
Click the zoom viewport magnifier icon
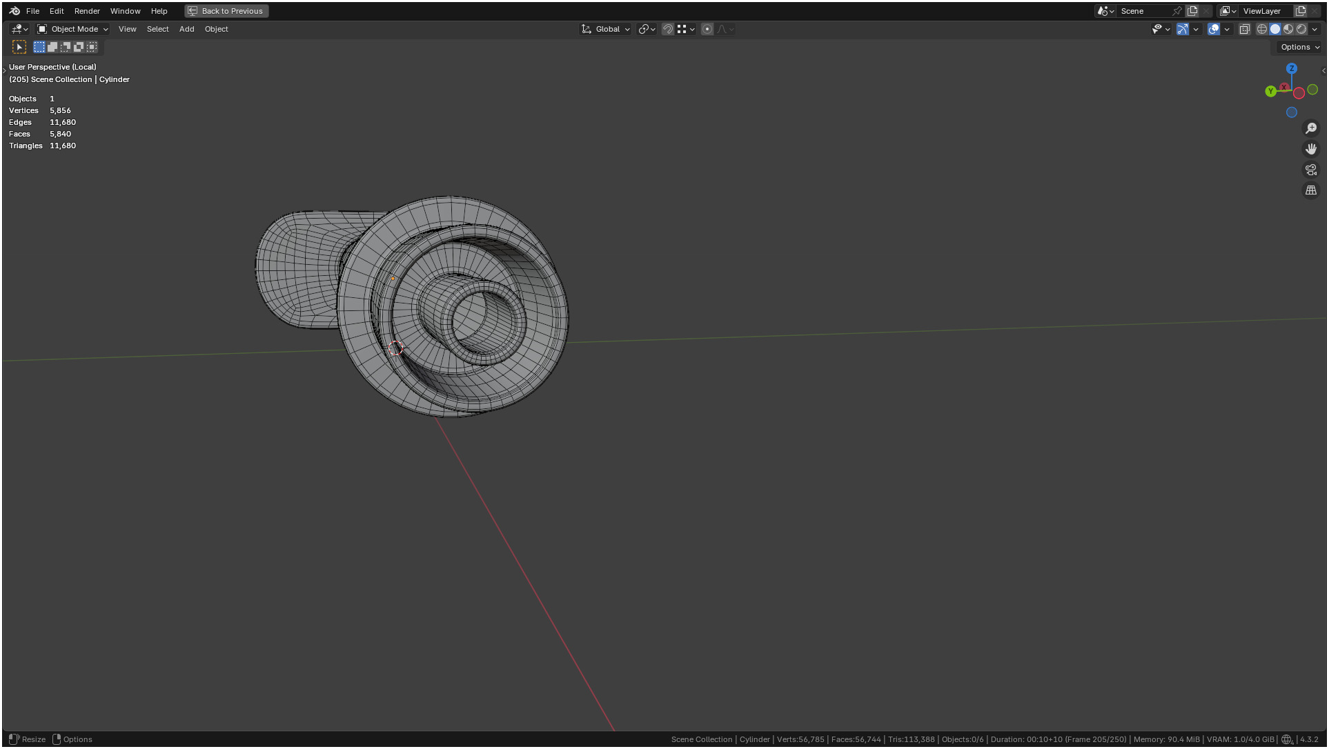tap(1311, 128)
